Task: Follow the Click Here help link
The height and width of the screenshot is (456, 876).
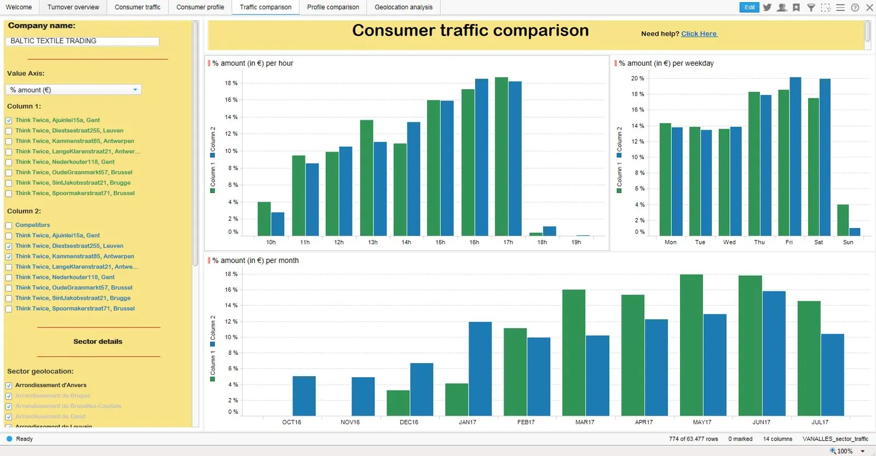Action: coord(699,34)
